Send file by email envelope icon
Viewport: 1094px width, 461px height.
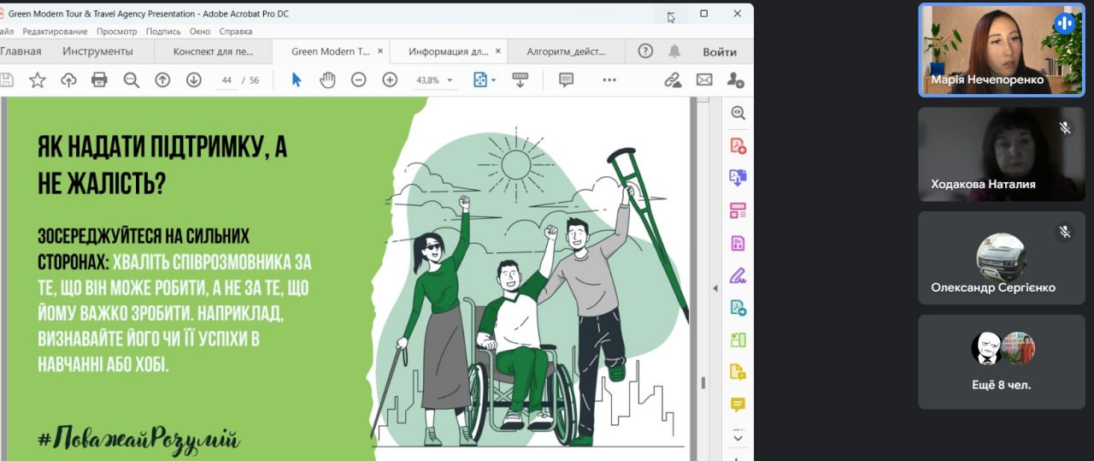coord(704,80)
